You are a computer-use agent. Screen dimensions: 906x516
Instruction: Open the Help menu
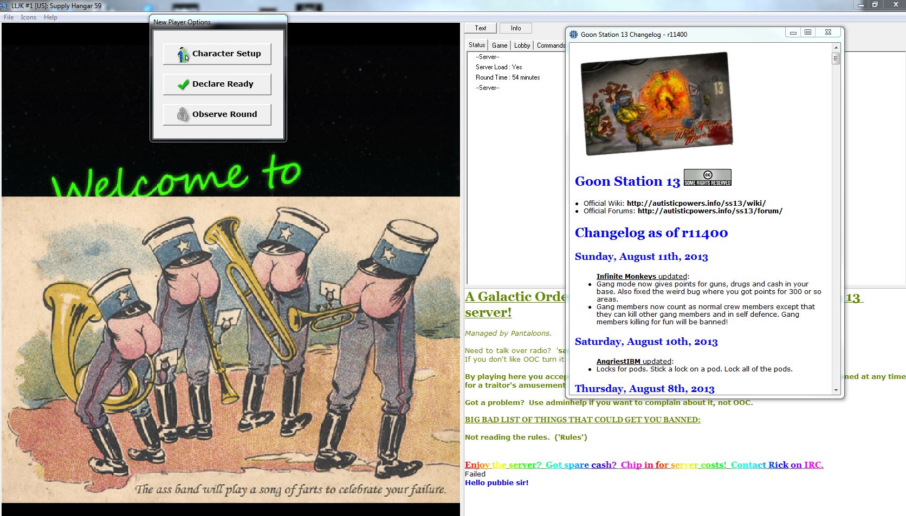pos(50,17)
